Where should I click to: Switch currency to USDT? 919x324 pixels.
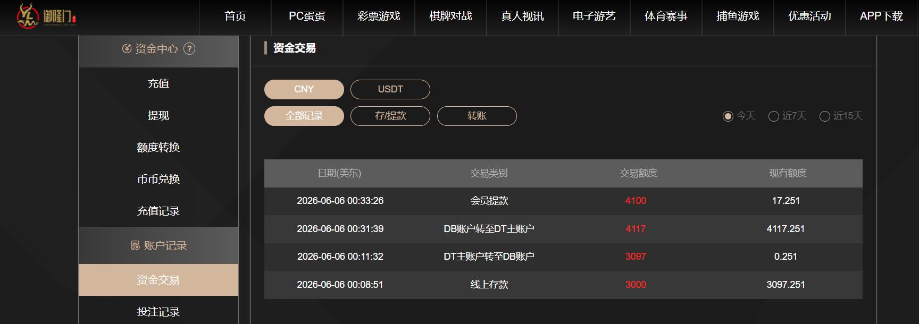390,89
